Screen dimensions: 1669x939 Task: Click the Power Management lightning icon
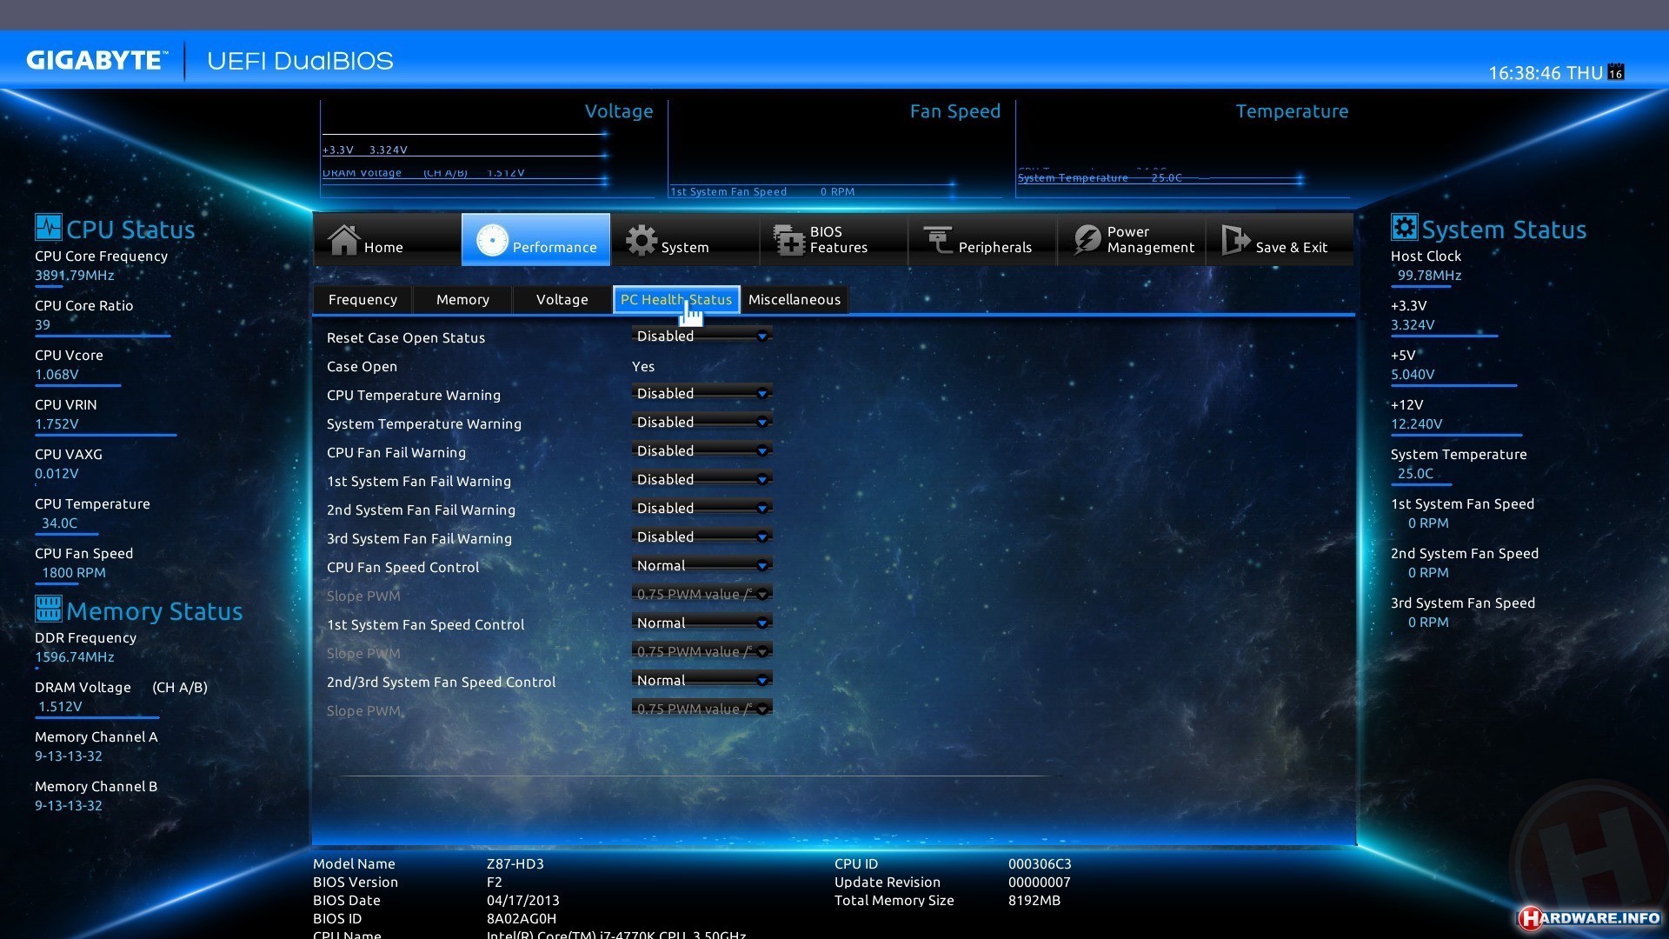[1087, 240]
